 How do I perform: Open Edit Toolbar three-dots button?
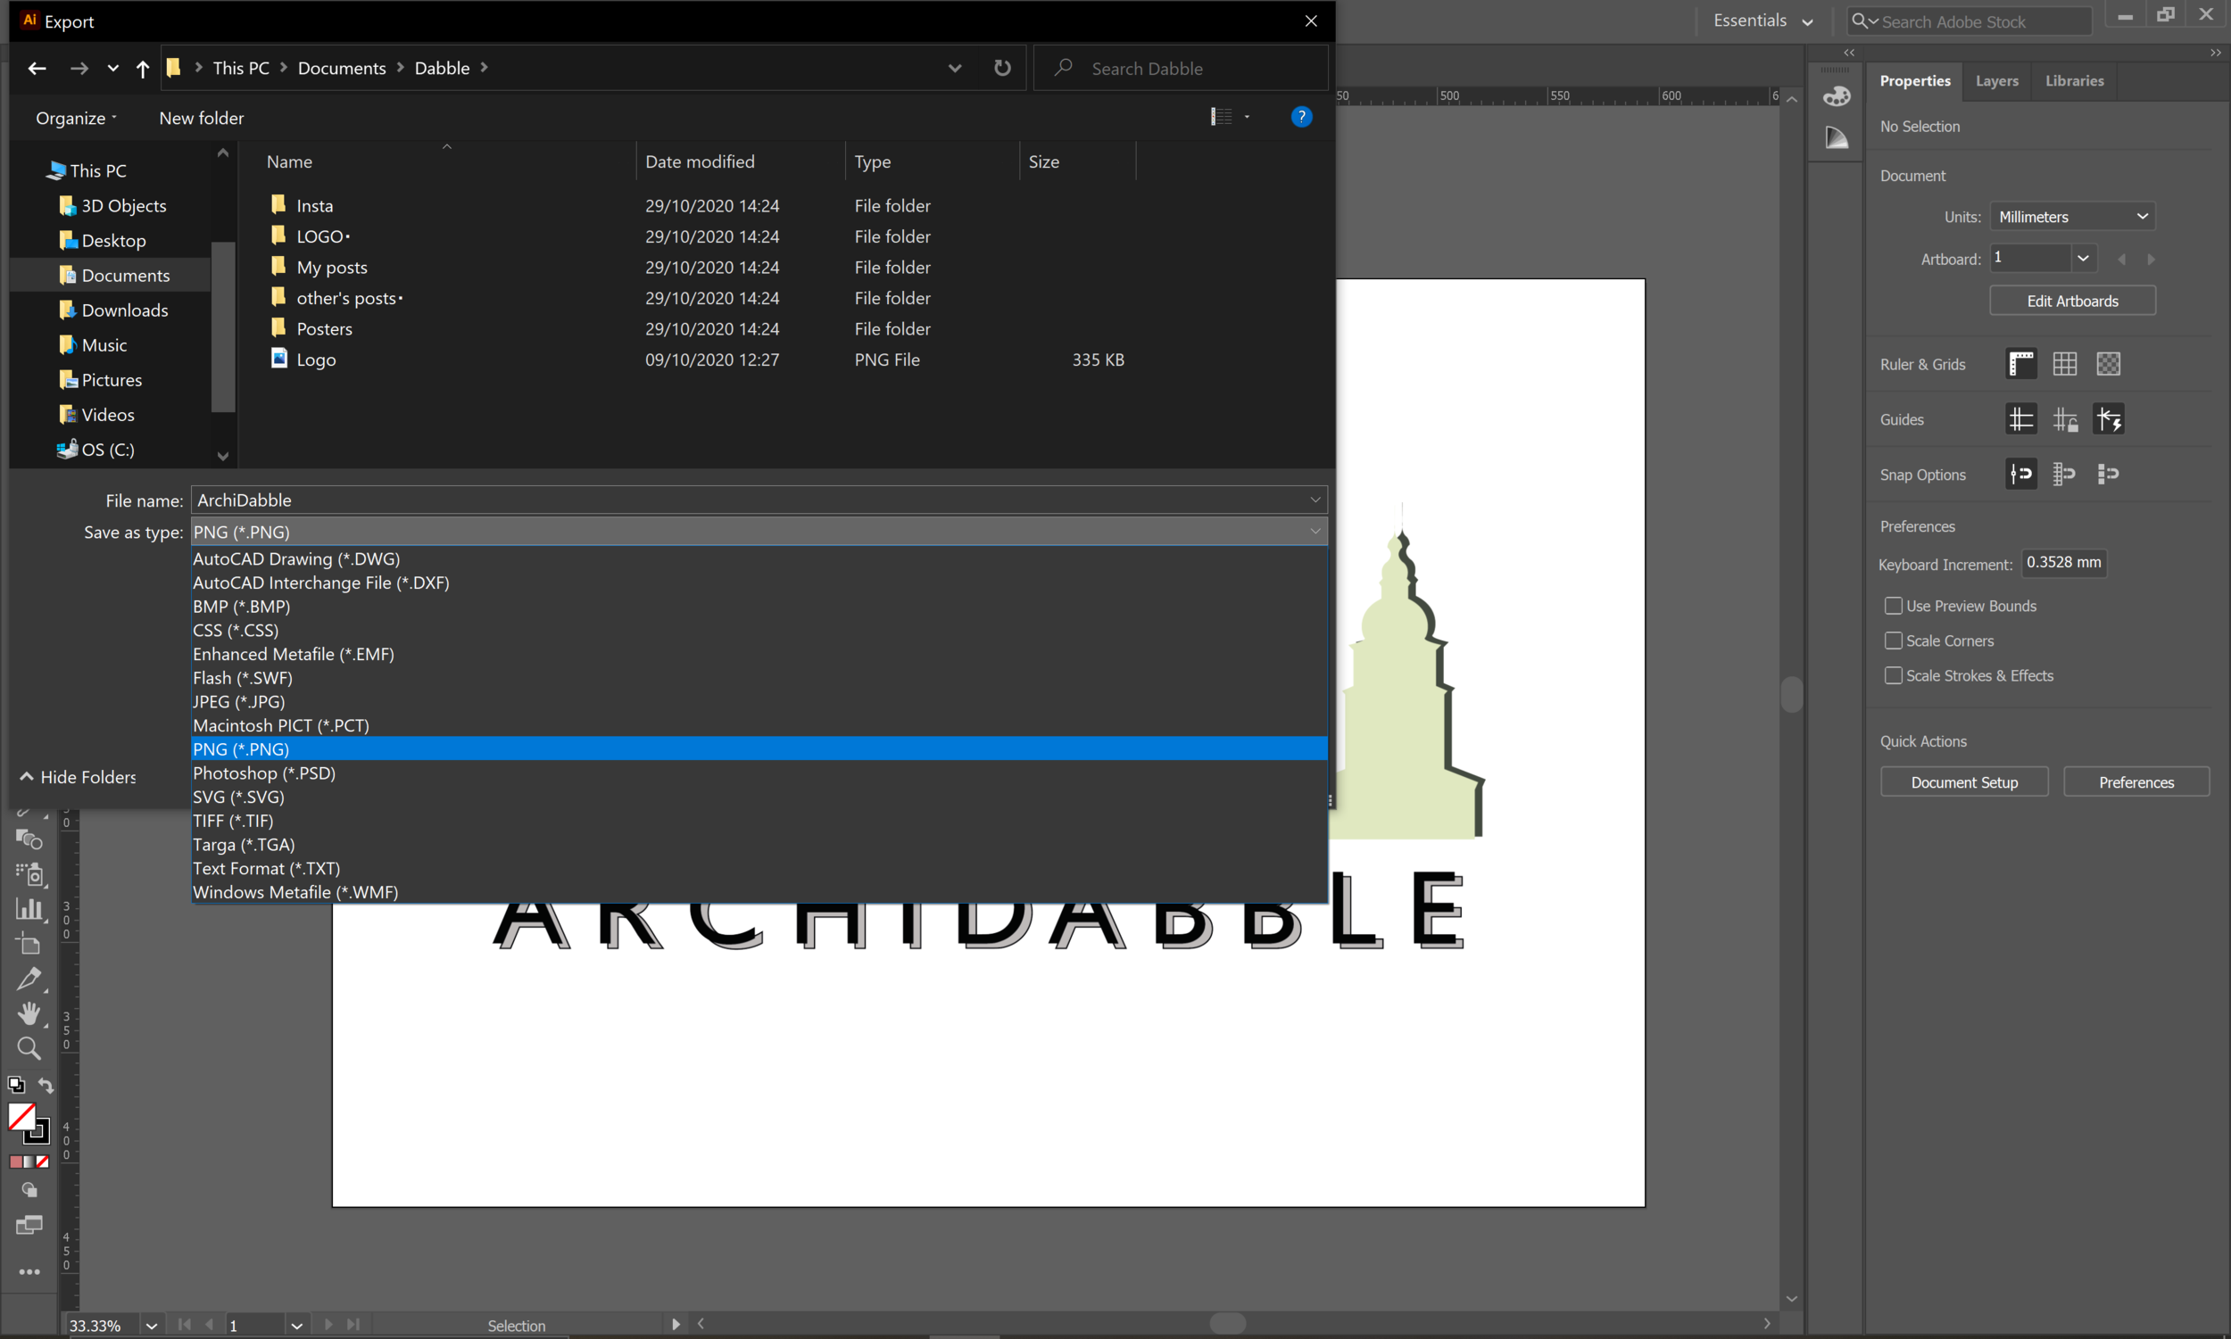click(x=29, y=1272)
